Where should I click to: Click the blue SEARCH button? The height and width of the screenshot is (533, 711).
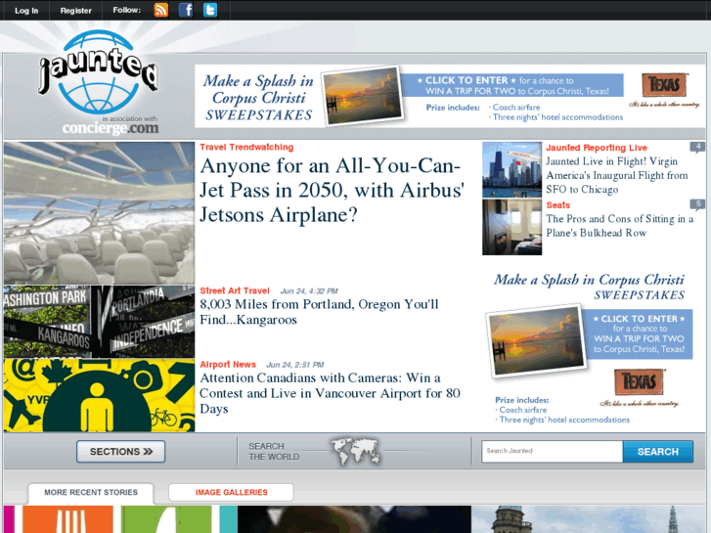click(658, 452)
